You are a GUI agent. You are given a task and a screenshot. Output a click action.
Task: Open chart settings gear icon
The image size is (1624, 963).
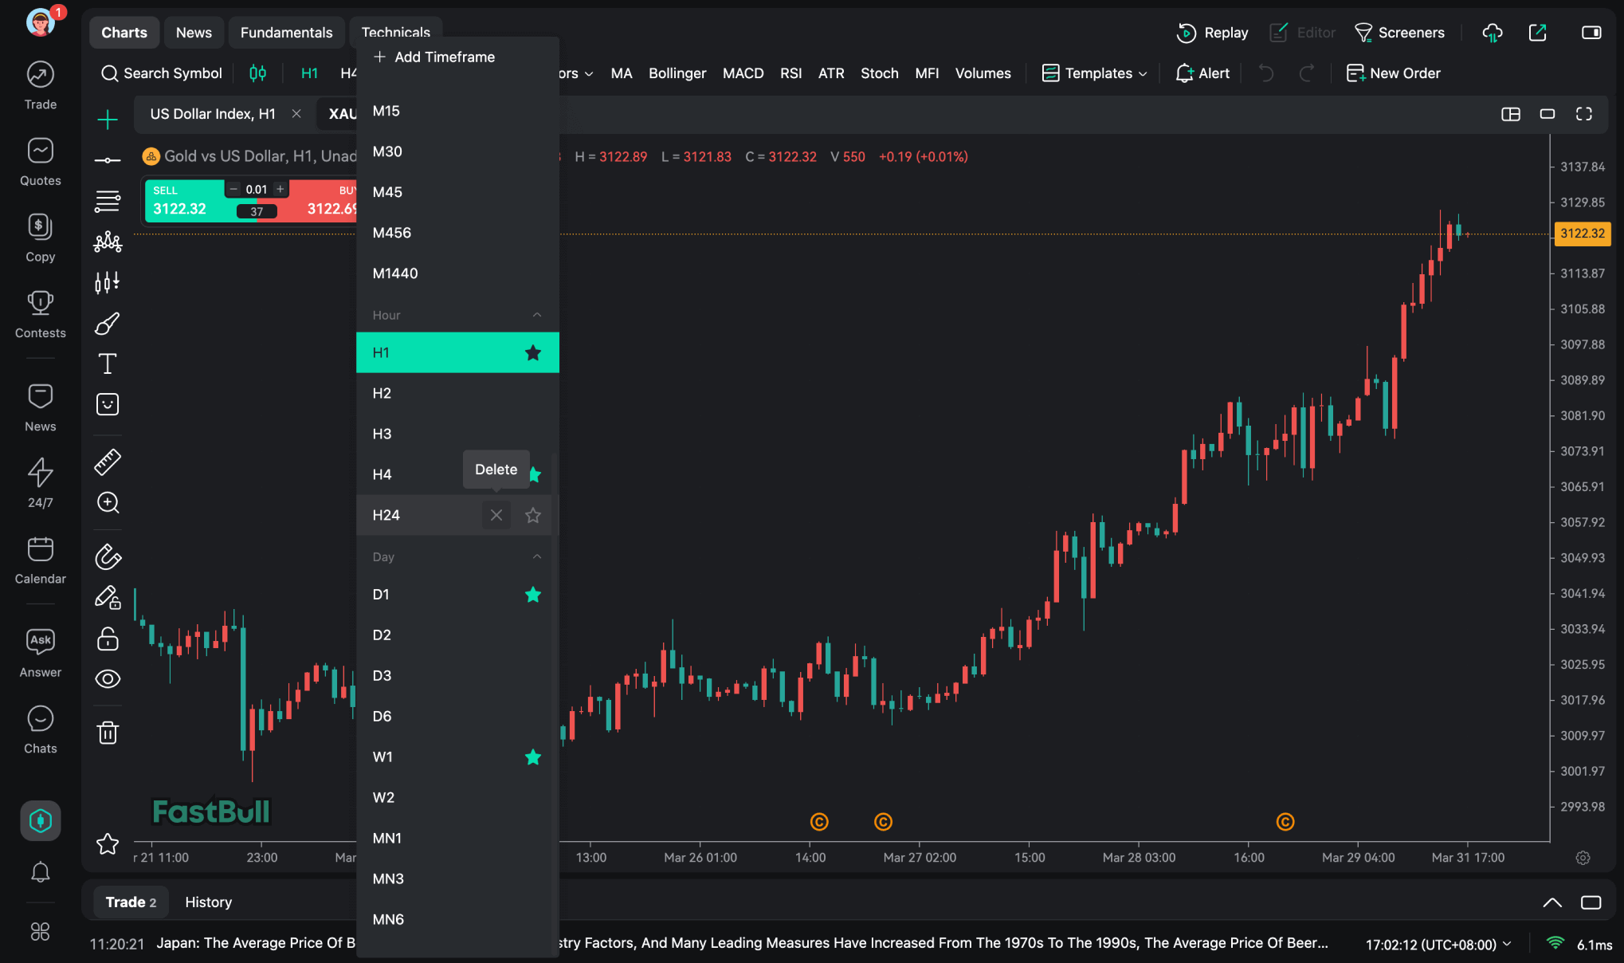pyautogui.click(x=1583, y=858)
